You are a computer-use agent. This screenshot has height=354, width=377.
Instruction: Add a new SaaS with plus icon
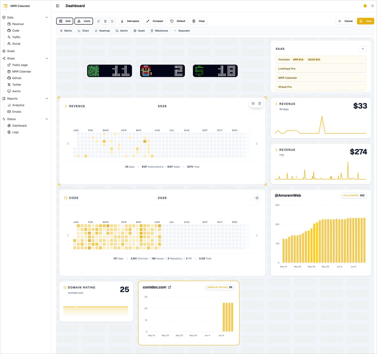pyautogui.click(x=363, y=49)
